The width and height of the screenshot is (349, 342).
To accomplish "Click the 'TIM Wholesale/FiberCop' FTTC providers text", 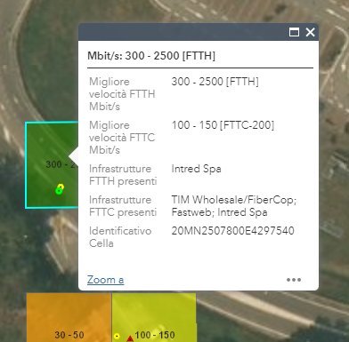I will coord(233,200).
